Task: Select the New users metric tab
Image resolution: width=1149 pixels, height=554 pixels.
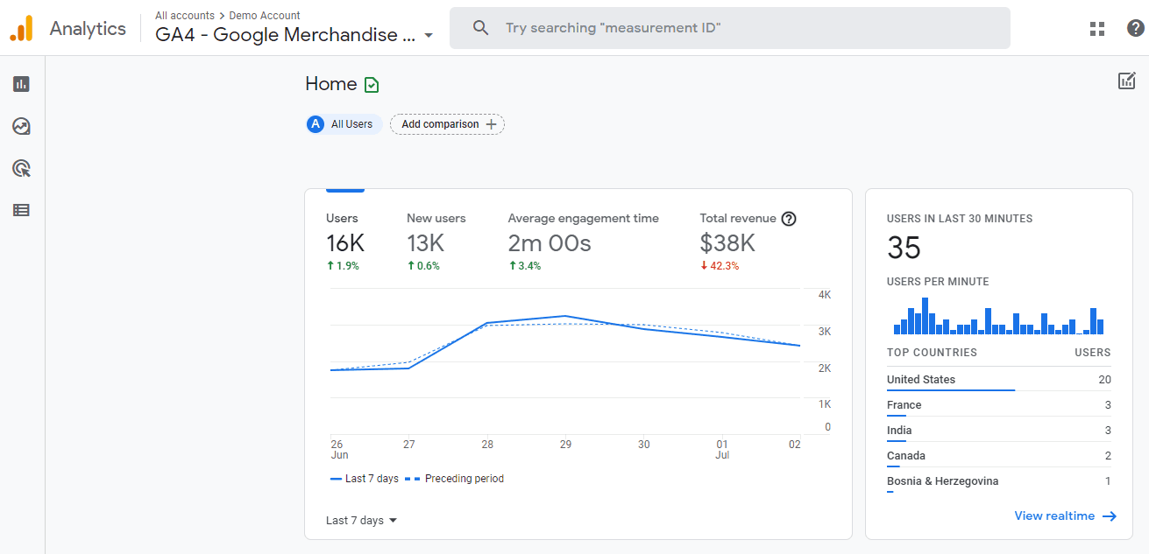Action: (436, 241)
